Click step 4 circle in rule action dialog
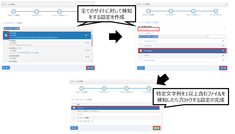 coord(149,89)
